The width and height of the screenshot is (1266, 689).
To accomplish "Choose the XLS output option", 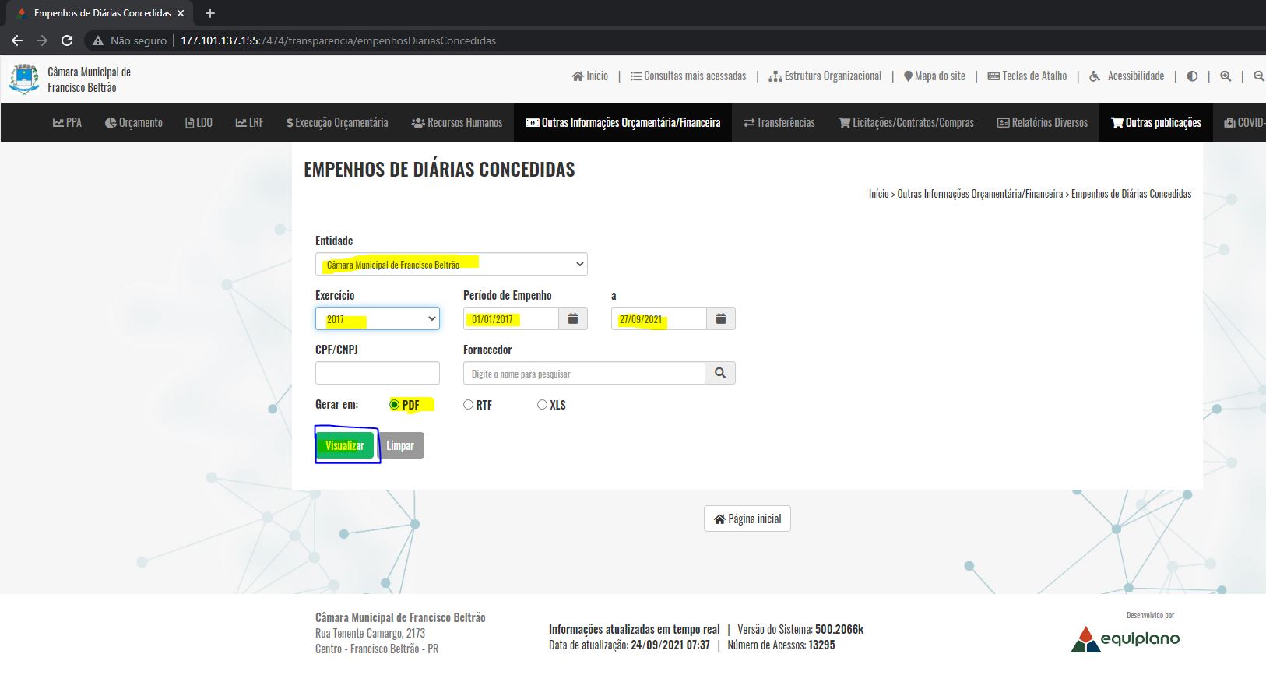I will (x=542, y=405).
